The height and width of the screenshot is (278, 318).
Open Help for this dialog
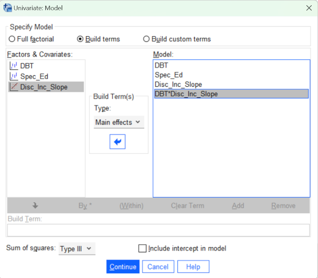(193, 266)
